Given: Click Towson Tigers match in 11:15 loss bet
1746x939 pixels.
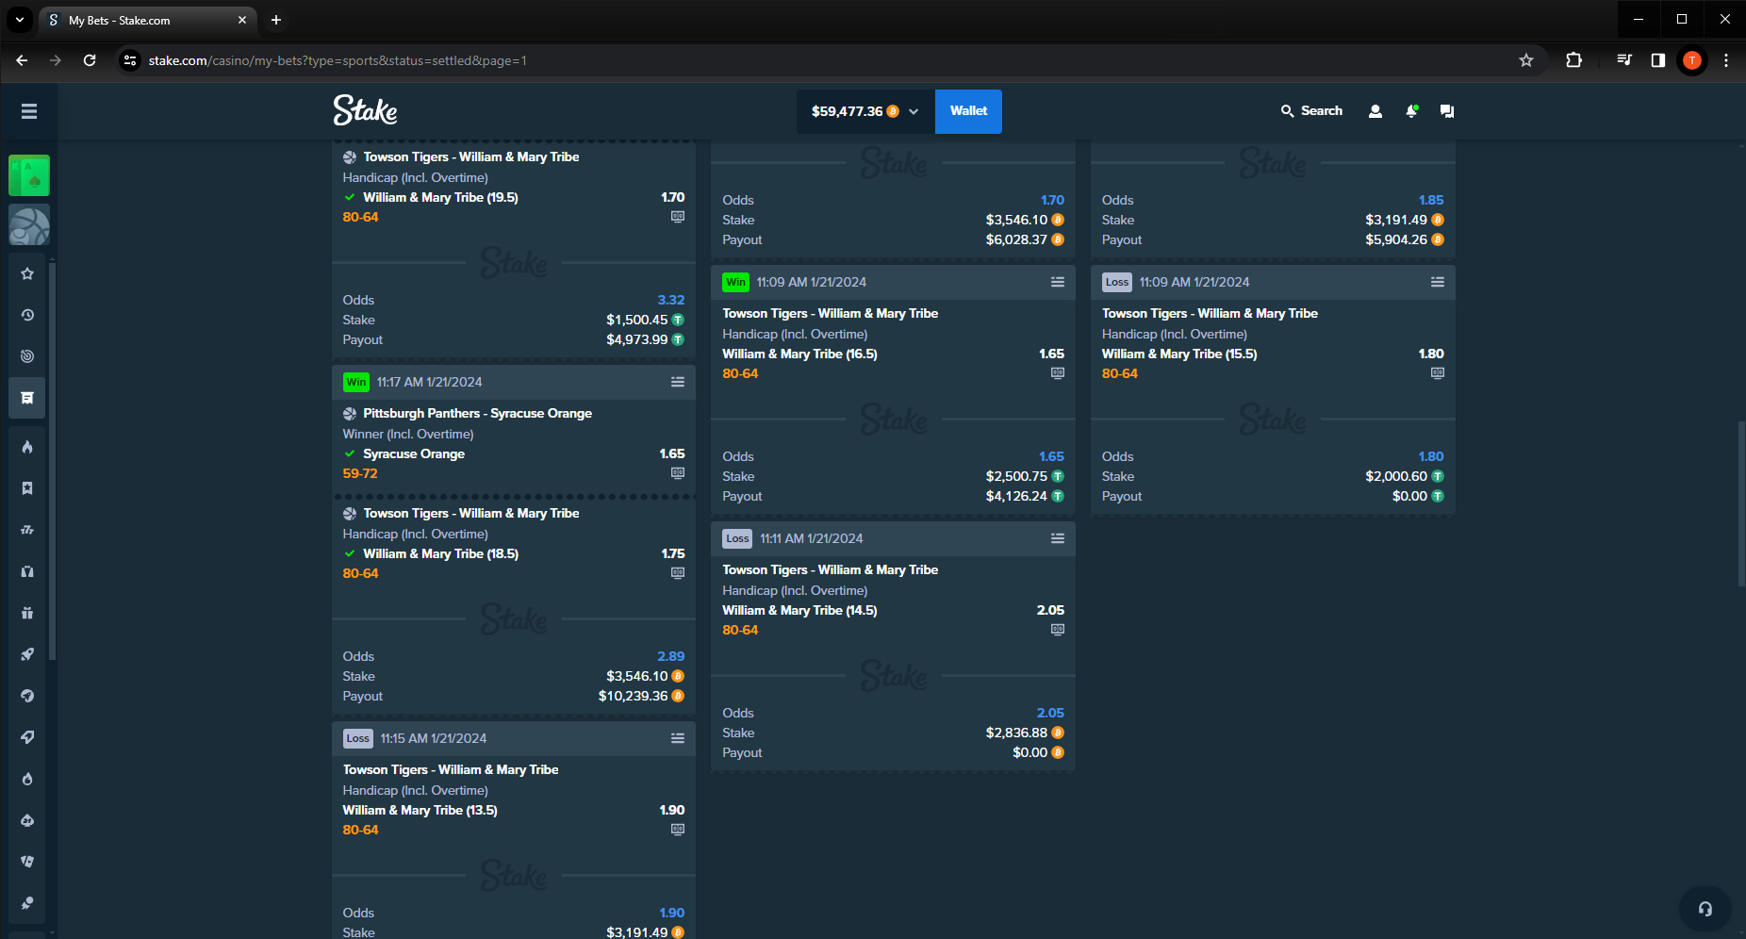Looking at the screenshot, I should click(x=451, y=769).
